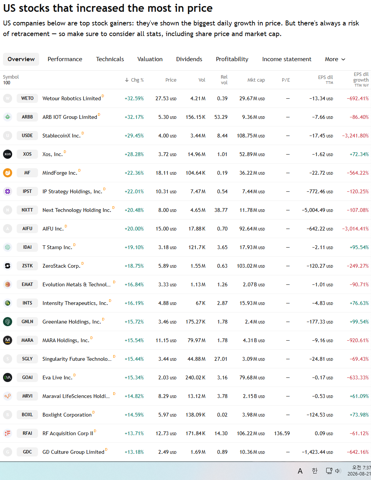Click the Eva Live logo icon
This screenshot has width=371, height=480.
8,377
